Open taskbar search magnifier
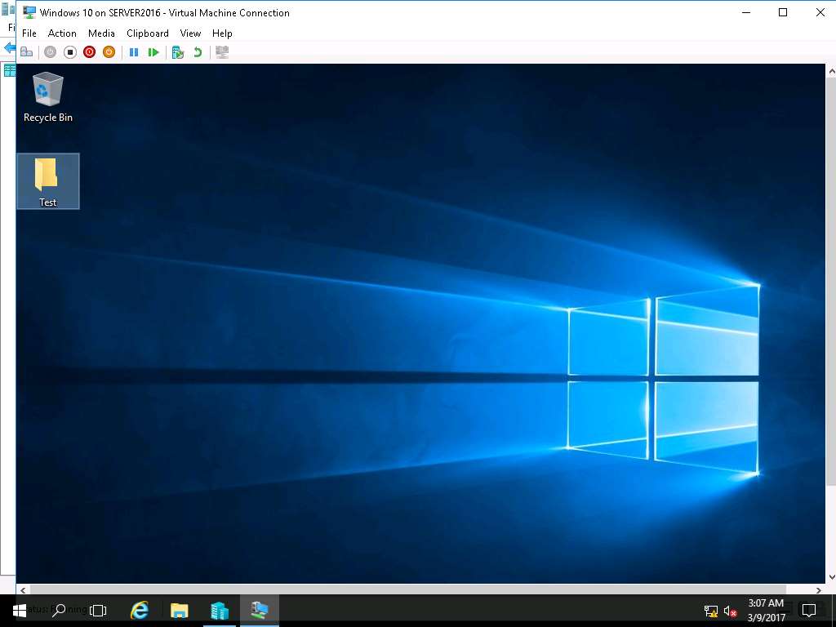This screenshot has height=627, width=836. [59, 611]
